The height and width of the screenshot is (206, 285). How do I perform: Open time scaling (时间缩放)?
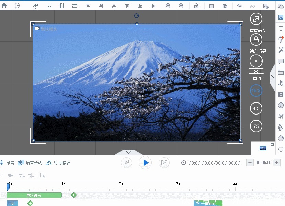[x=58, y=163]
